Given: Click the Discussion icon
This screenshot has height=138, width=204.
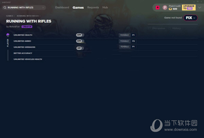Looking at the screenshot, I should tap(149, 28).
